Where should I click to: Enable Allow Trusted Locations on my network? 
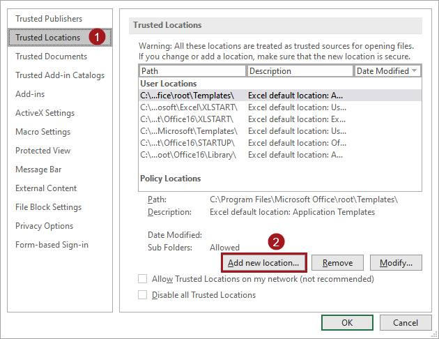(143, 279)
